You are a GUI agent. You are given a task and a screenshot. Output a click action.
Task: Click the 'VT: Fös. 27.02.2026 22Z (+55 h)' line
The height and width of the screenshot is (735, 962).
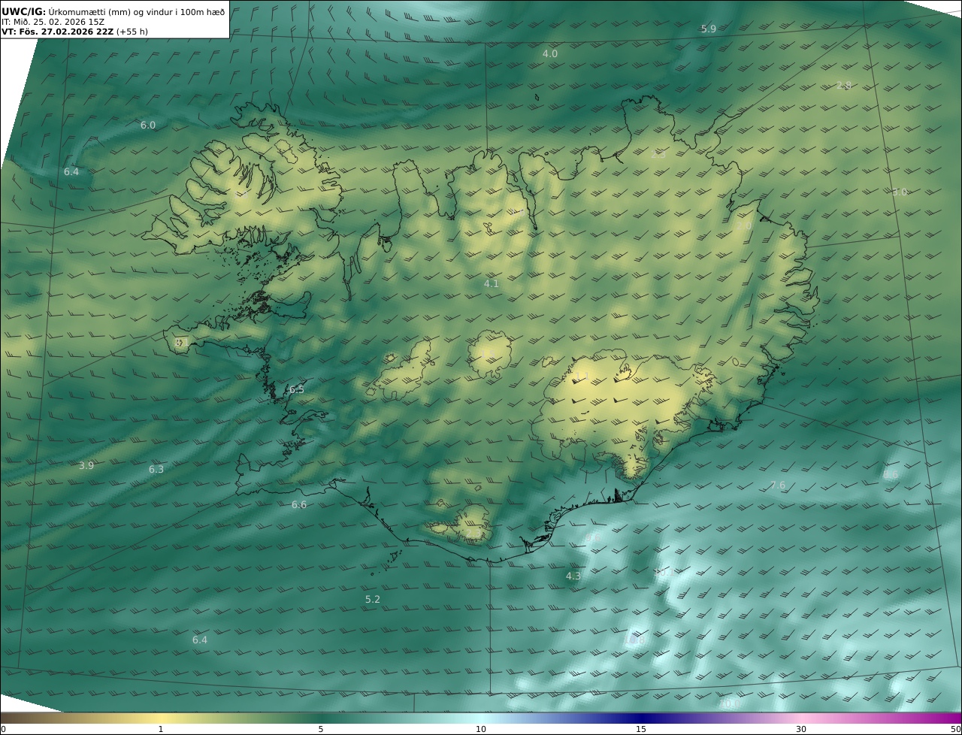coord(74,32)
